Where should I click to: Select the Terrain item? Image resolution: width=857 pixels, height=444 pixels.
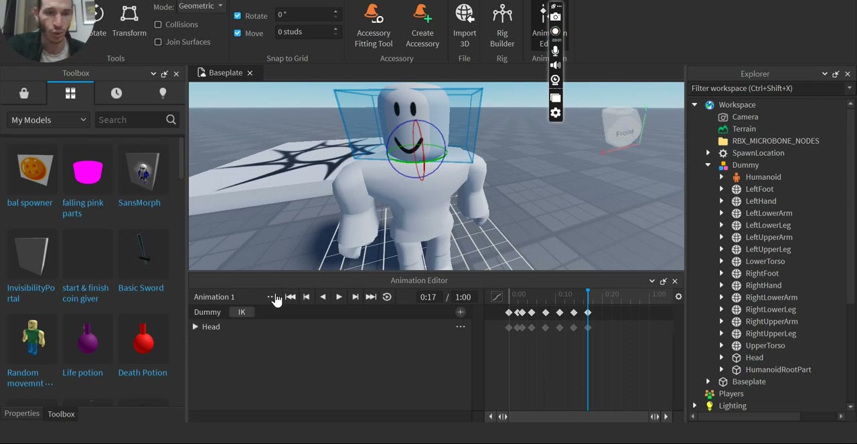point(744,129)
